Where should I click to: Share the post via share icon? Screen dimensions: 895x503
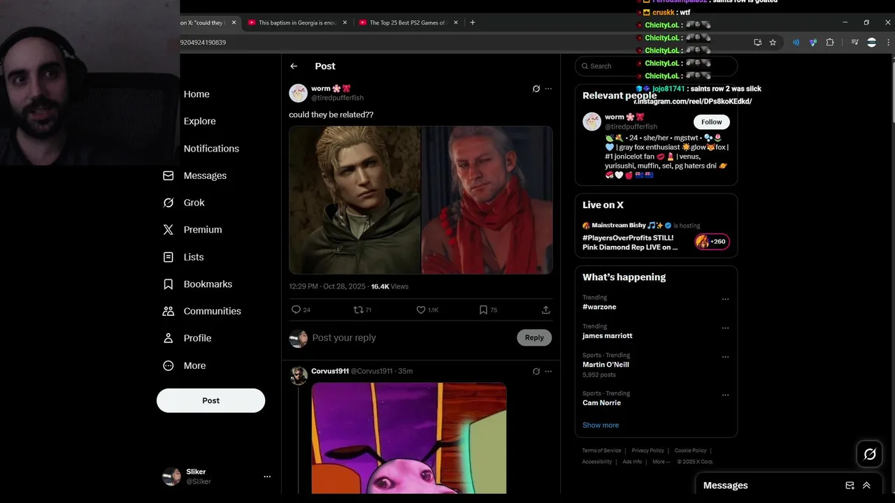[x=546, y=309]
